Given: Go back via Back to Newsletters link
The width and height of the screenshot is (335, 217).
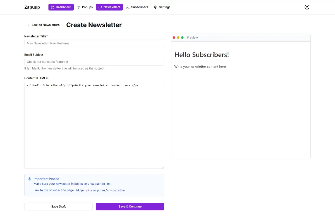Looking at the screenshot, I should point(44,25).
